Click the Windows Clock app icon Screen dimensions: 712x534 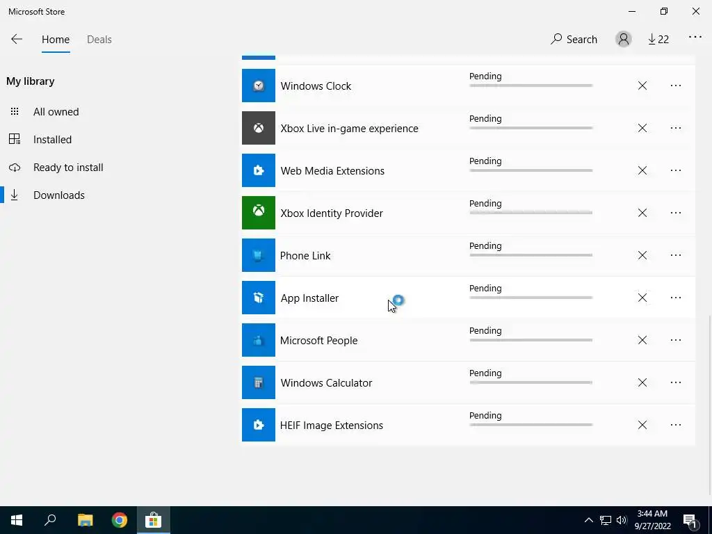click(x=259, y=86)
